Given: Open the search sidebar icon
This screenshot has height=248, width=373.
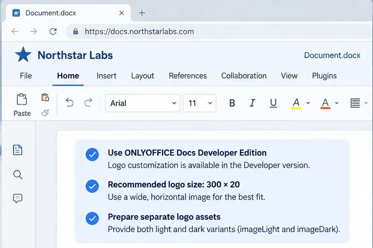Looking at the screenshot, I should pos(17,175).
